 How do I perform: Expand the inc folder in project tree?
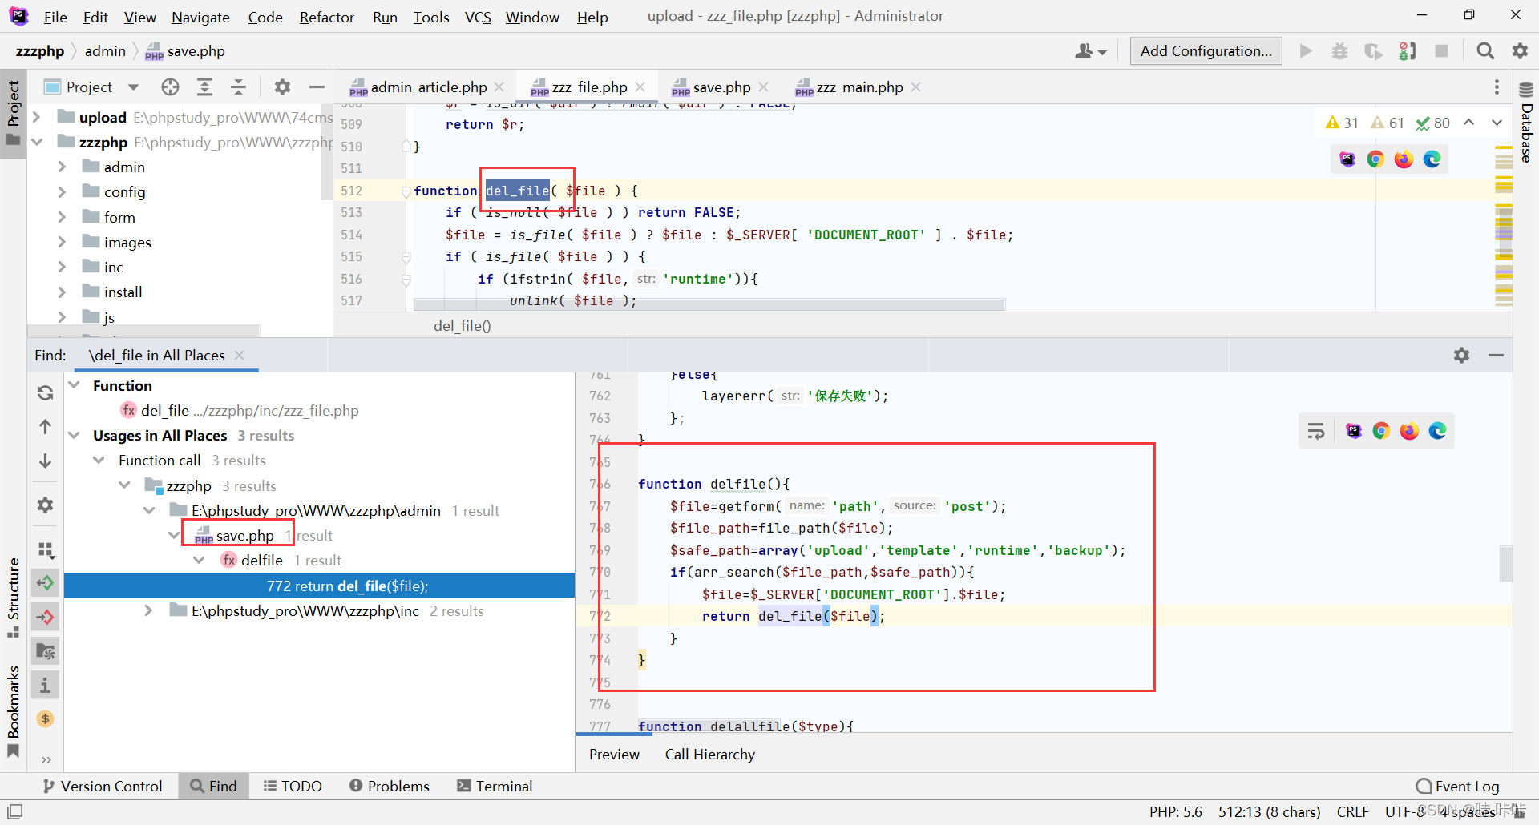(x=62, y=267)
